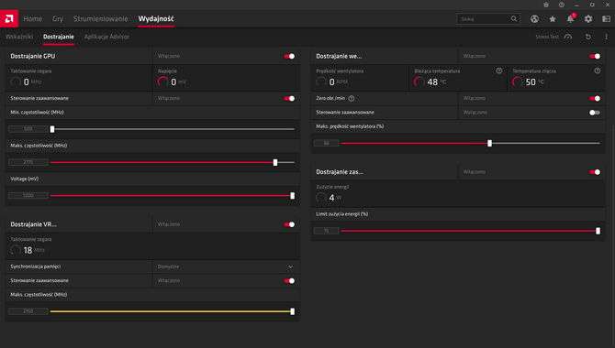This screenshot has width=615, height=348.
Task: Click Bieżąca temperatura 48 °C reading
Action: point(430,82)
